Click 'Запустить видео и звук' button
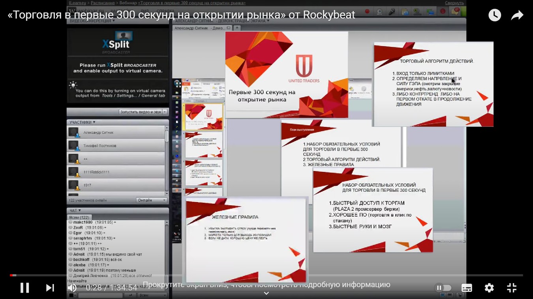Viewport: 533px width, 299px height. pos(141,112)
